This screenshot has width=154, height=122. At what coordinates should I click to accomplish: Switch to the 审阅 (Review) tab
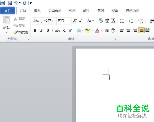[101, 10]
